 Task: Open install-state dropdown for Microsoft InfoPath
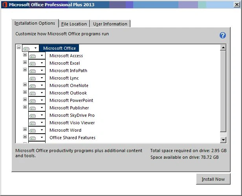37,71
